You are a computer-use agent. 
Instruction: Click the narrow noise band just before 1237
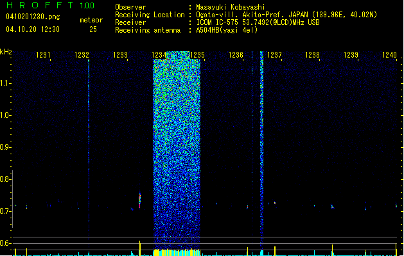[x=262, y=150]
